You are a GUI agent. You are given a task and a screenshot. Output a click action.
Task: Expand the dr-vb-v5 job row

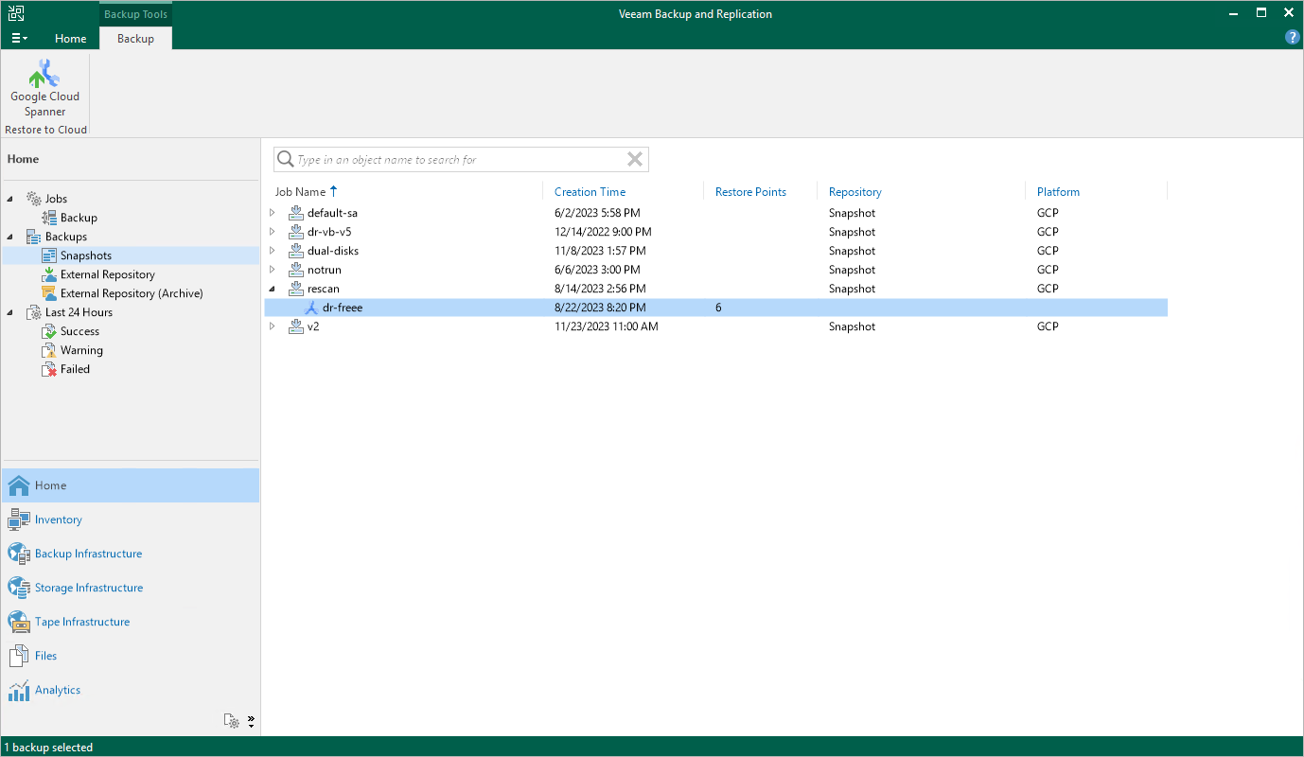(x=273, y=232)
